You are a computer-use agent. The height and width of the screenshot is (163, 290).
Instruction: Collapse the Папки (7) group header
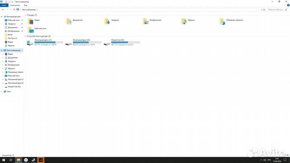click(x=26, y=15)
